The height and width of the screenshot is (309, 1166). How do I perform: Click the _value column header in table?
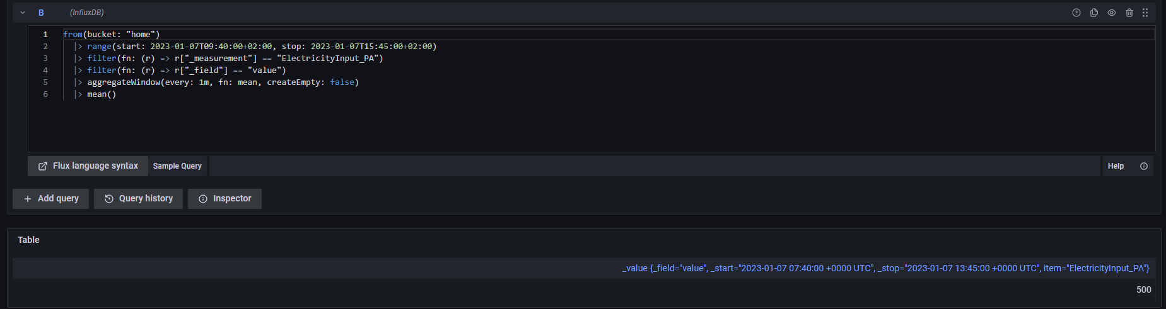[x=886, y=268]
